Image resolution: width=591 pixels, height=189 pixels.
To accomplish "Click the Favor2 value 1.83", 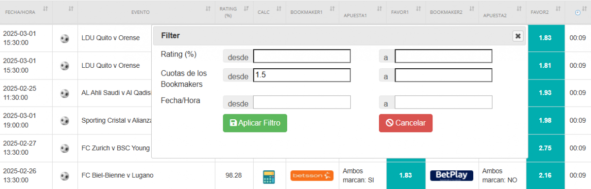I will coord(545,38).
